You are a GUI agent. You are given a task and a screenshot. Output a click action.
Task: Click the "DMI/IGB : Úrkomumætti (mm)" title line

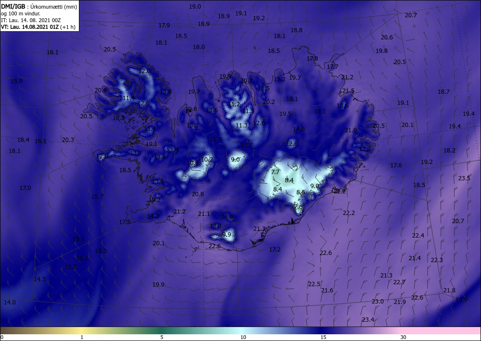tap(39, 6)
